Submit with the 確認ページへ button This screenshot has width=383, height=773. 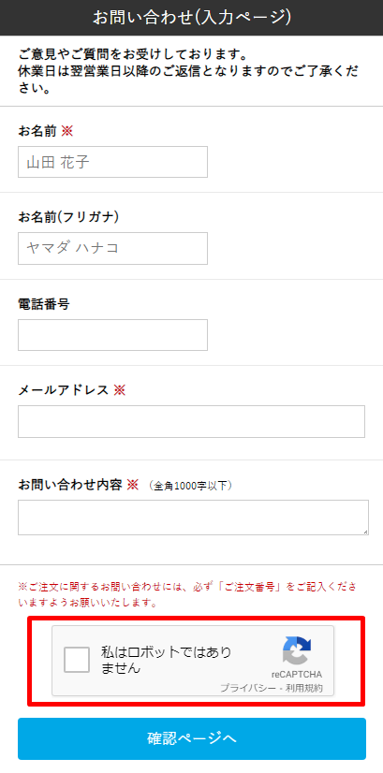point(191,738)
